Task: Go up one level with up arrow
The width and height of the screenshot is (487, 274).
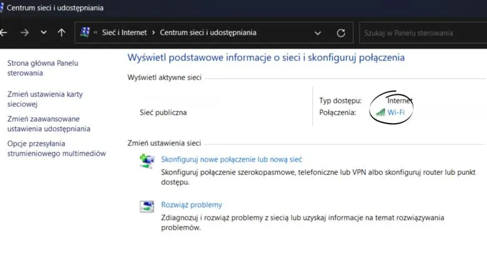Action: click(x=61, y=32)
